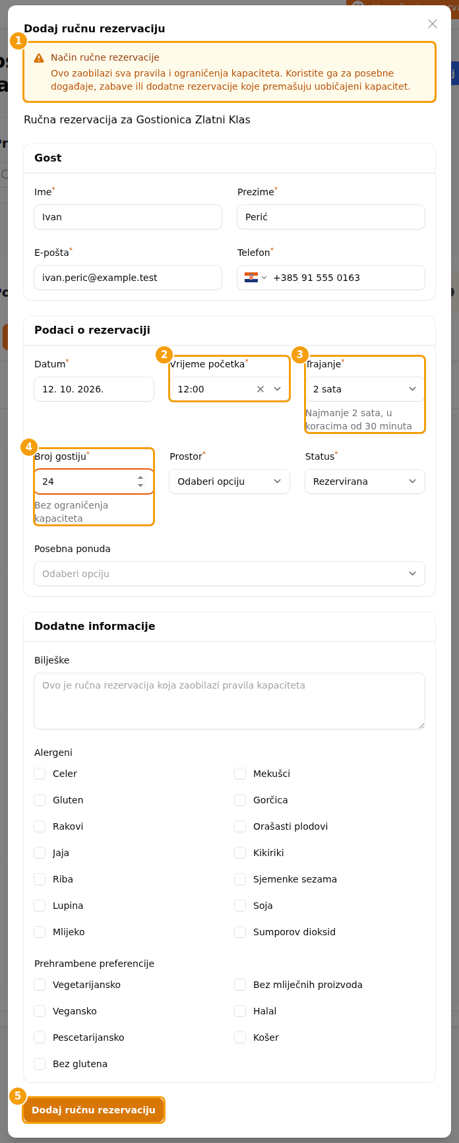Open the Vrijeme početka chevron dropdown

click(x=278, y=389)
